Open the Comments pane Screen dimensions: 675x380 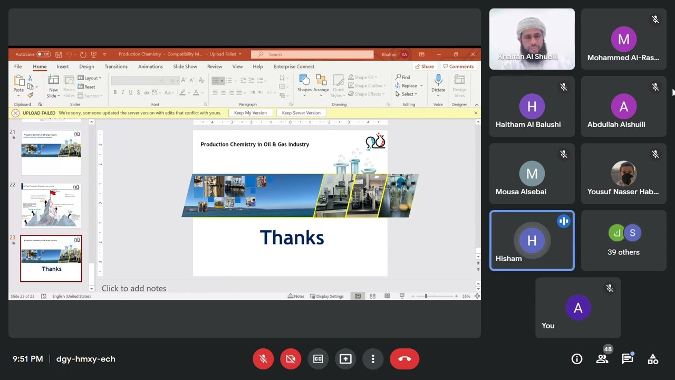pos(458,66)
